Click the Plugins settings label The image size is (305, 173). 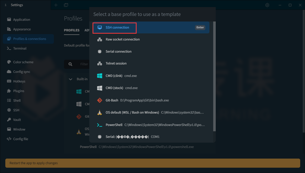pos(19,91)
